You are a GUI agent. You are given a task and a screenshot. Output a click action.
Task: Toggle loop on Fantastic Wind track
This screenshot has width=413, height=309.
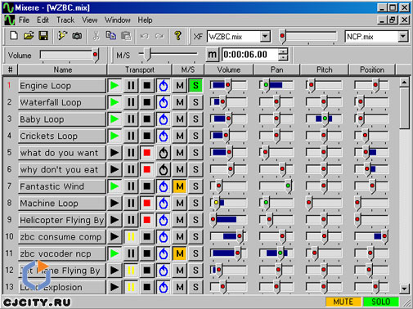164,186
